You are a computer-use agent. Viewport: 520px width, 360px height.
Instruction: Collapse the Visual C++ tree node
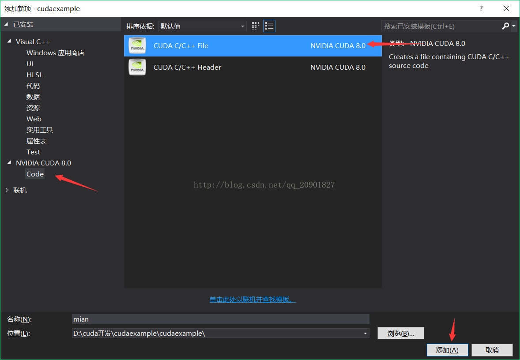[9, 42]
